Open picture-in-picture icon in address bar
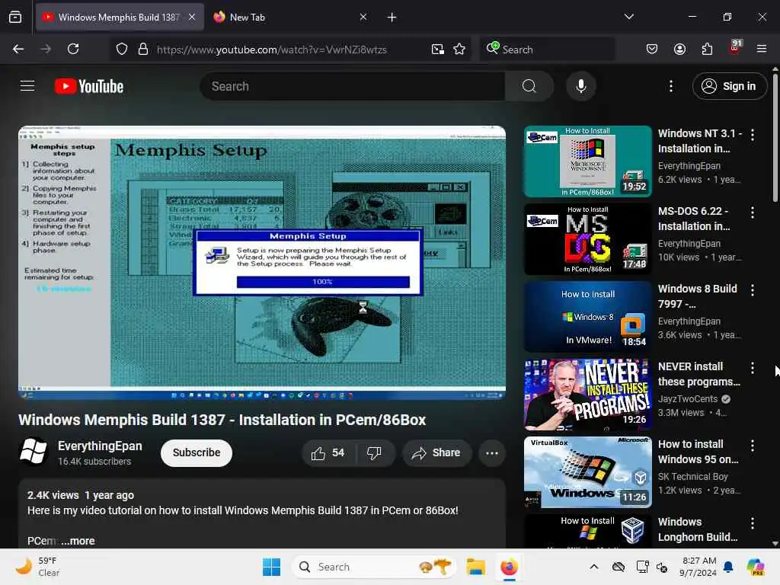The image size is (780, 585). (438, 49)
